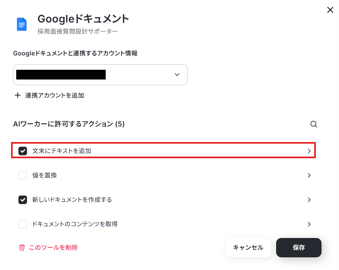
Task: Select the ドキュメントのコンテンツを取得 action label
Action: tap(75, 224)
